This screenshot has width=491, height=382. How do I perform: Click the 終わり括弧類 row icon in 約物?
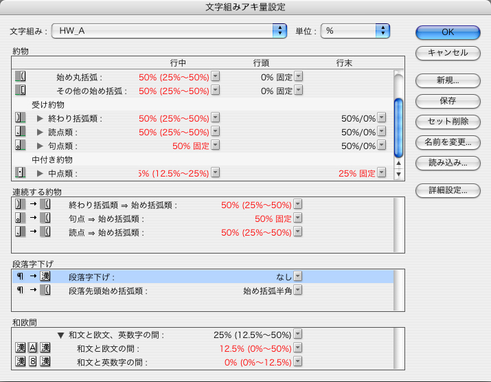21,117
